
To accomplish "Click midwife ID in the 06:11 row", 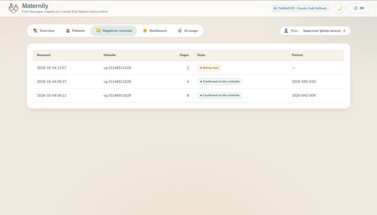I will (117, 95).
